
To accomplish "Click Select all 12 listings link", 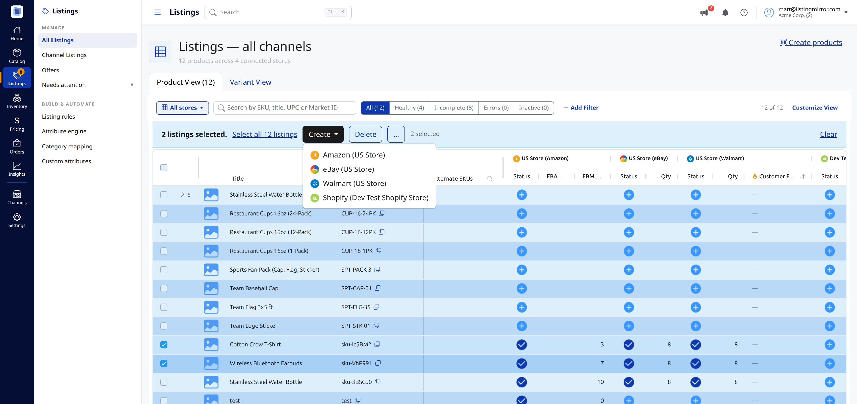I will (x=265, y=134).
